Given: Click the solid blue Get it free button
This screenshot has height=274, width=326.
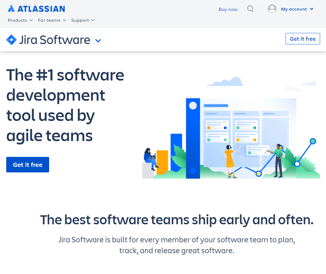Looking at the screenshot, I should 28,165.
